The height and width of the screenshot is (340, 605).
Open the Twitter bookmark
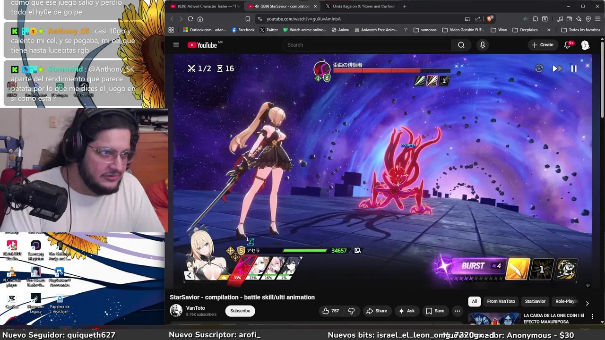268,30
